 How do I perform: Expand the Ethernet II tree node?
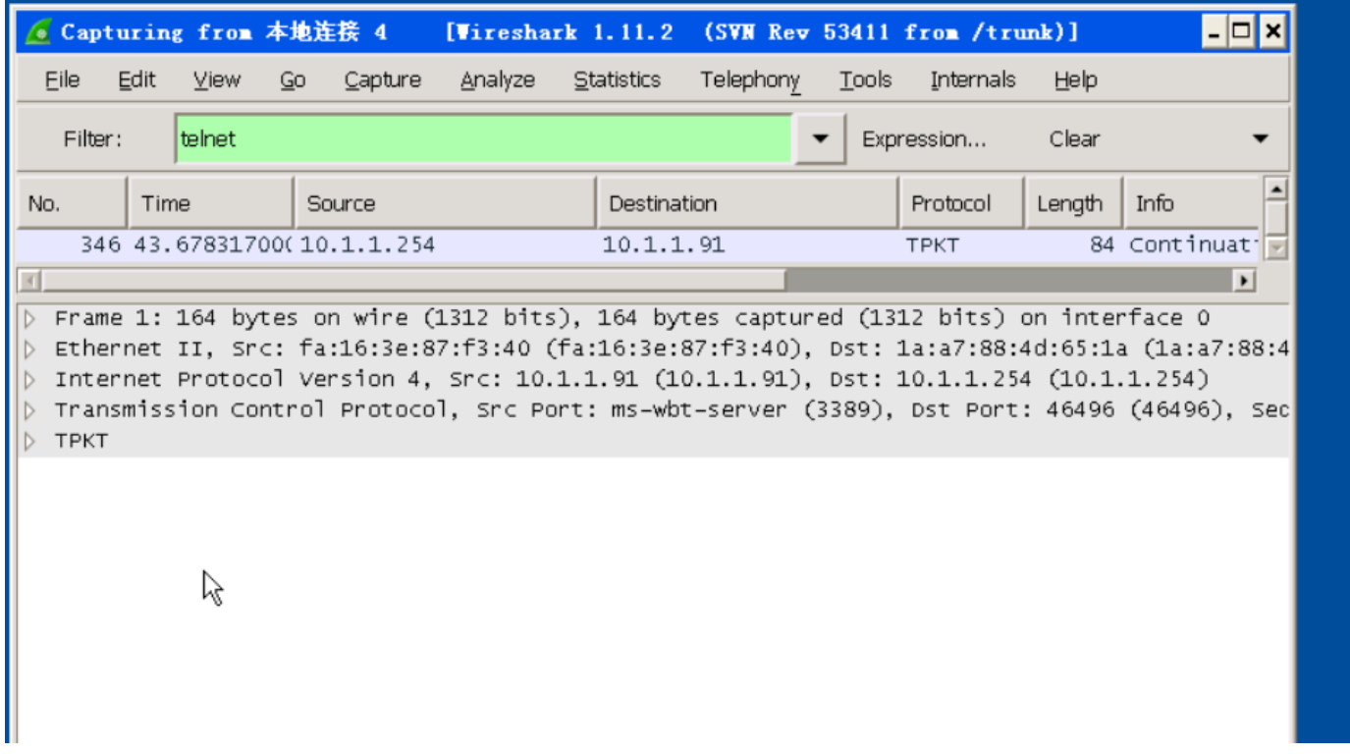coord(30,349)
